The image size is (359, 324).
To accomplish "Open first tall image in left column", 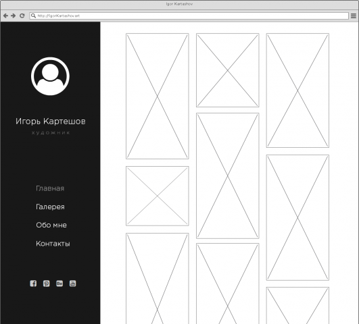I will click(x=158, y=96).
